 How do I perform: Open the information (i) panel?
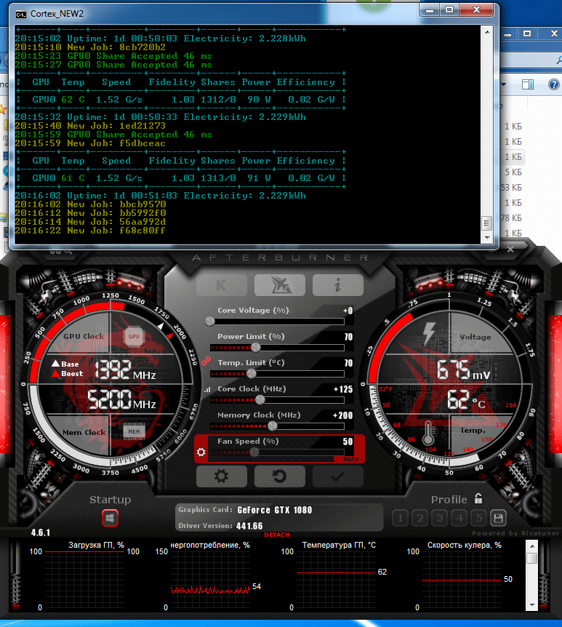pos(337,285)
